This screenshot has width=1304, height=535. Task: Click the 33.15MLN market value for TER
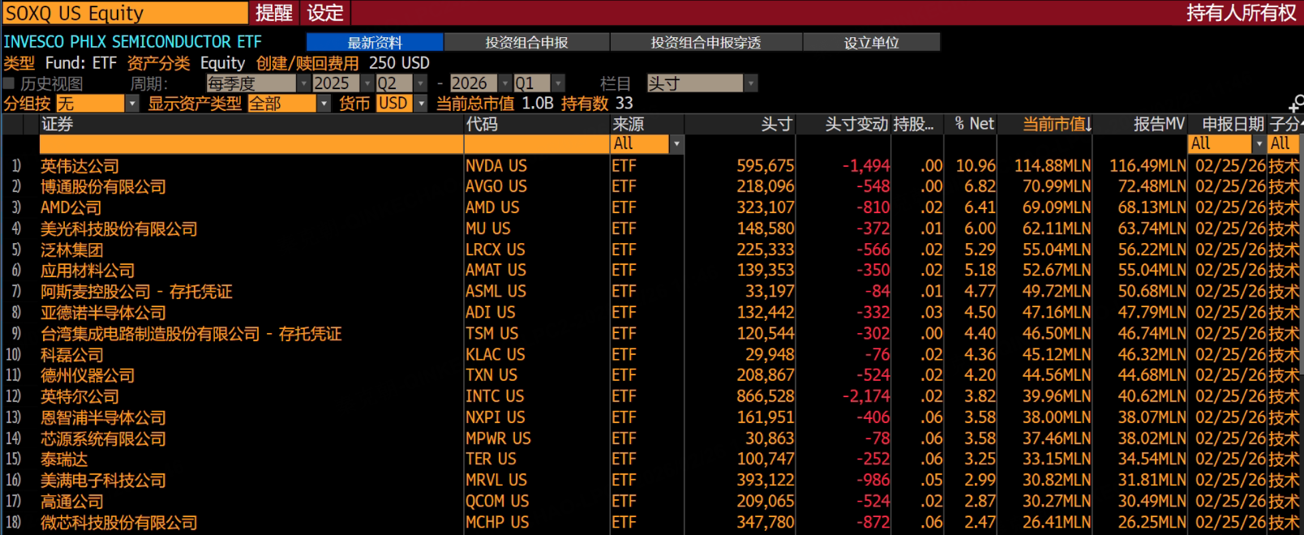[x=1056, y=459]
